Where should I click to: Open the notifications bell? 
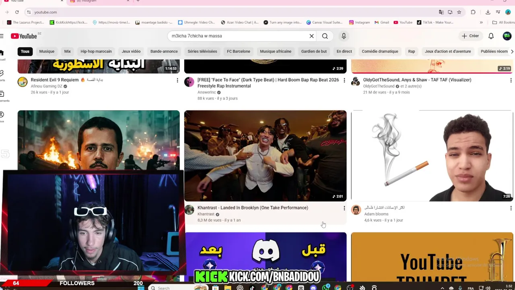click(491, 36)
